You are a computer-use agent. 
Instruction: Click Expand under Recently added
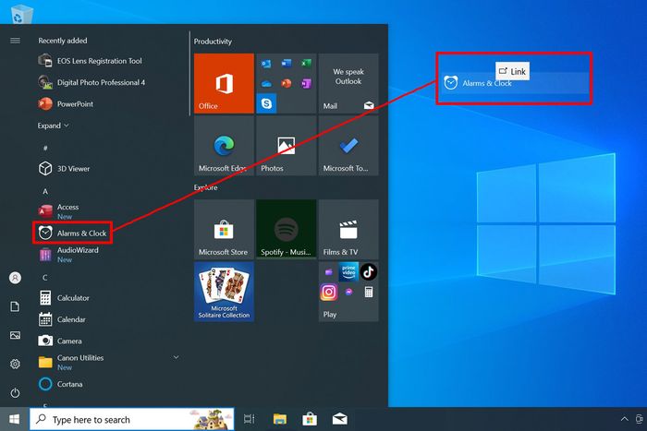pos(54,126)
